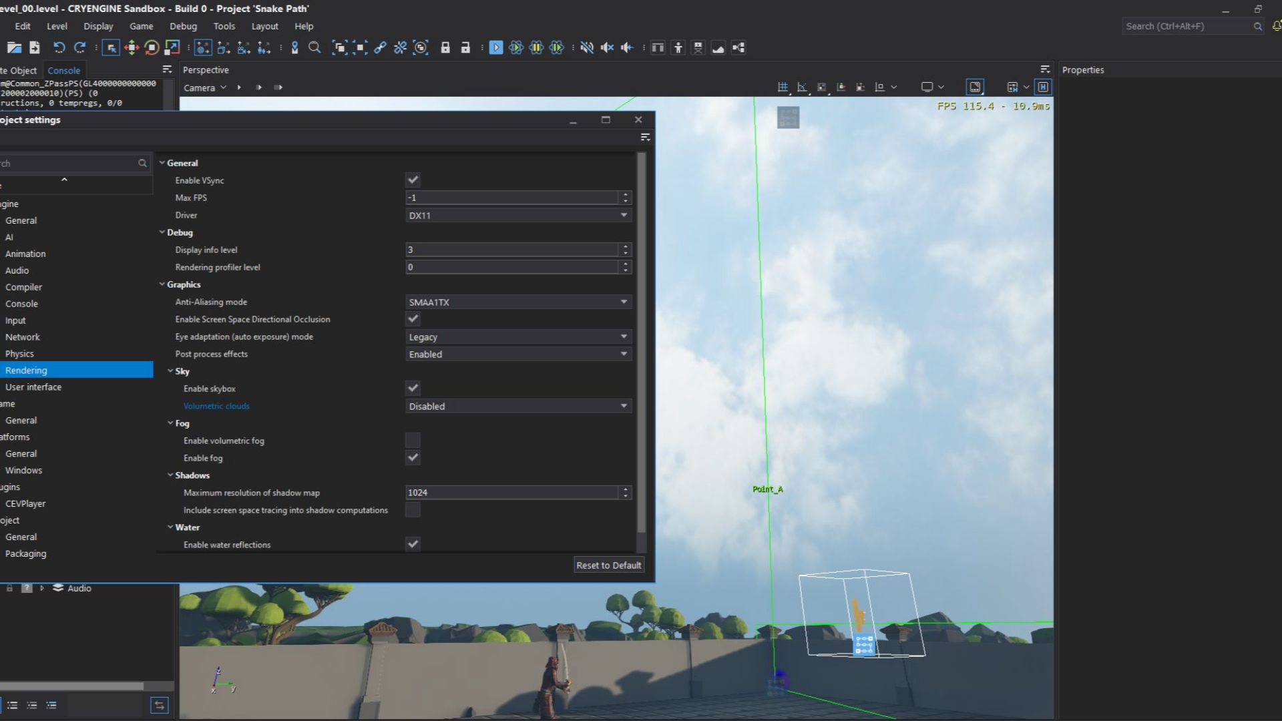Increase Max FPS with the stepper arrow
1282x721 pixels.
tap(625, 195)
